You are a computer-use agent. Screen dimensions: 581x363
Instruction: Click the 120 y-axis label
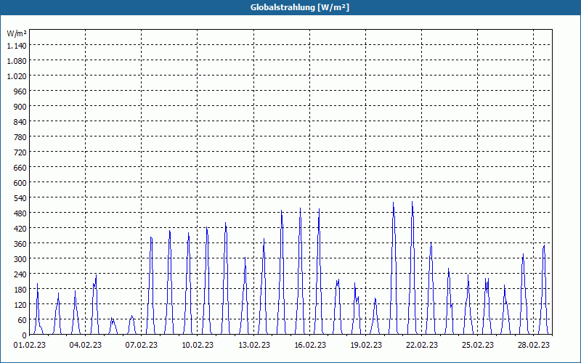point(20,305)
